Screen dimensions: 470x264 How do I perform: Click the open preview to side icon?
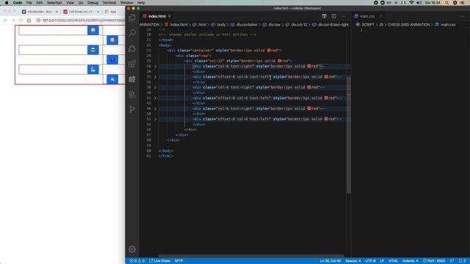pos(324,16)
